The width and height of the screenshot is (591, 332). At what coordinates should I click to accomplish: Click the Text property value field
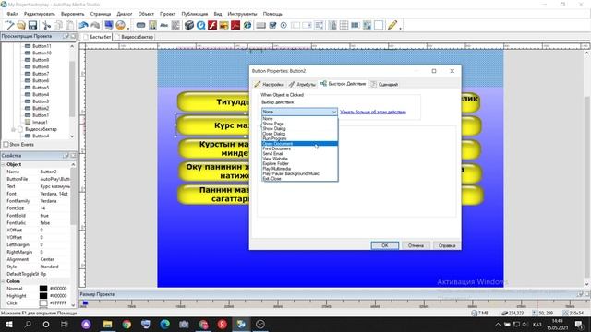[x=54, y=186]
